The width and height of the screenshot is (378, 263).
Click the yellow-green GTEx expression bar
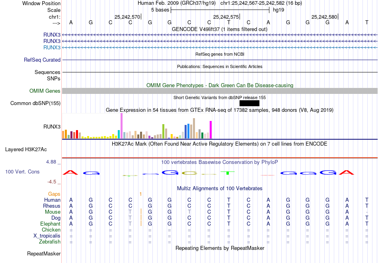coord(164,131)
